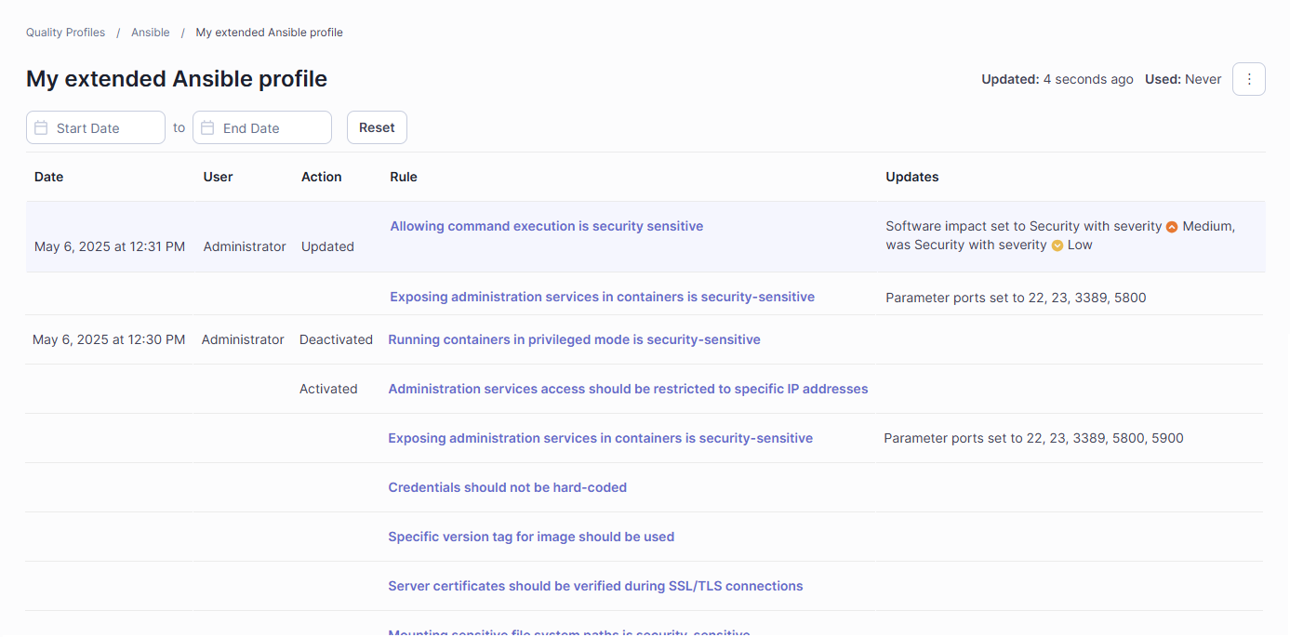Image resolution: width=1290 pixels, height=637 pixels.
Task: Navigate to Quality Profiles breadcrumb
Action: click(65, 32)
